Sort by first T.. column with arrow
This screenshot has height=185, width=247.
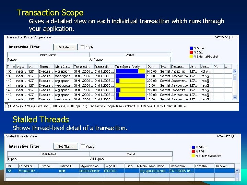point(11,66)
